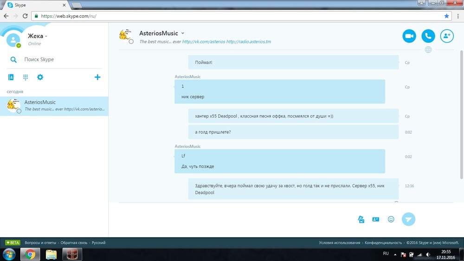464x261 pixels.
Task: Click the globe icon below call buttons
Action: tap(428, 50)
